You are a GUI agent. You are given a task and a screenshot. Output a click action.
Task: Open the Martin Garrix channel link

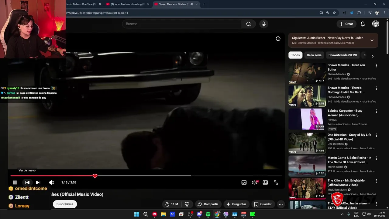tap(335, 167)
